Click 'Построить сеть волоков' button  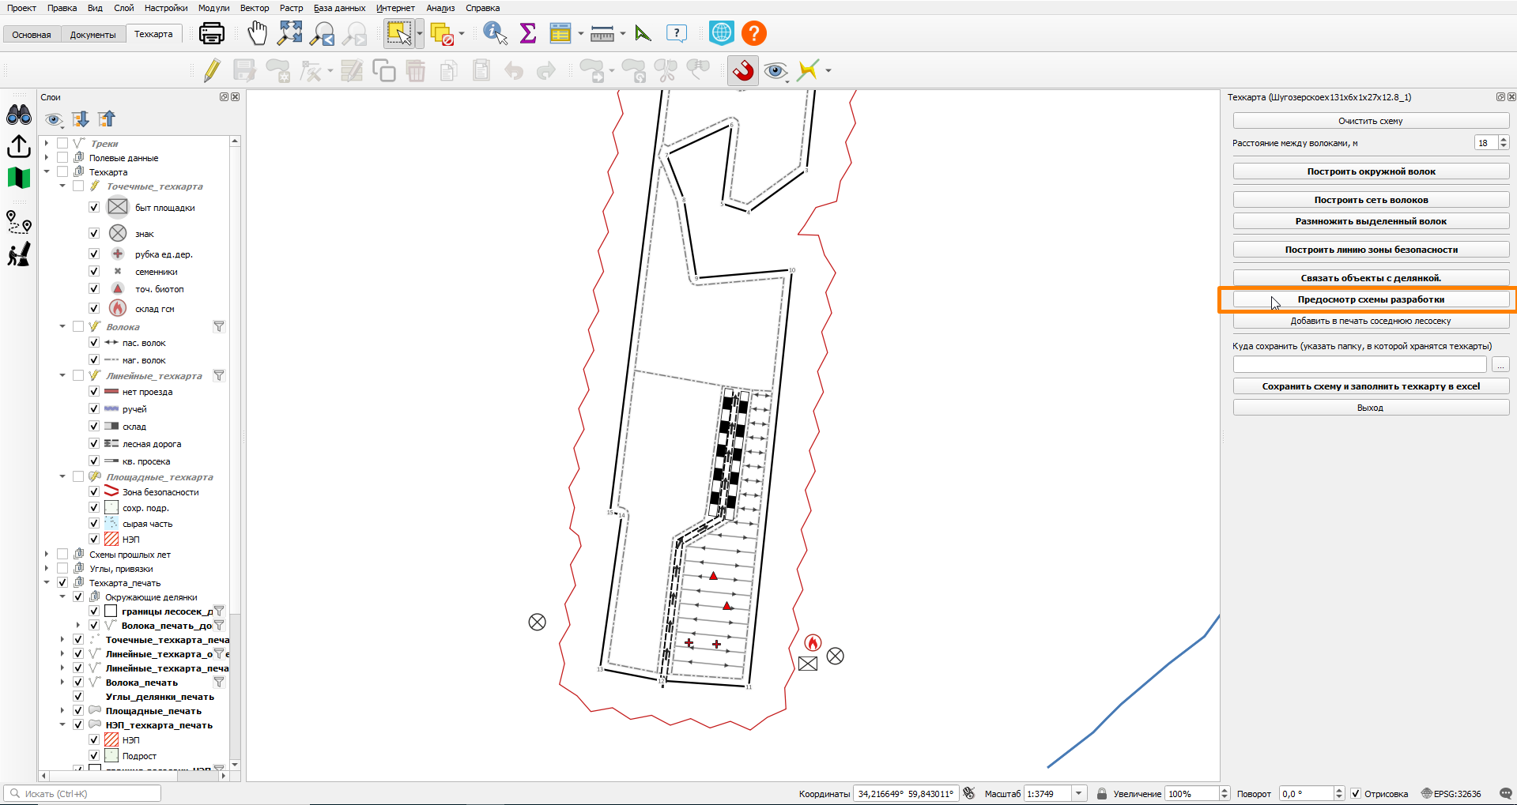coord(1371,200)
